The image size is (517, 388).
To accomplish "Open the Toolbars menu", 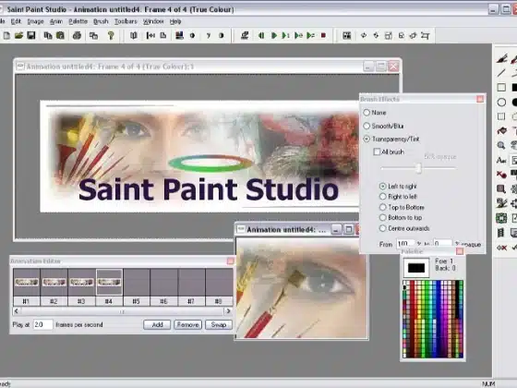I will click(x=126, y=21).
